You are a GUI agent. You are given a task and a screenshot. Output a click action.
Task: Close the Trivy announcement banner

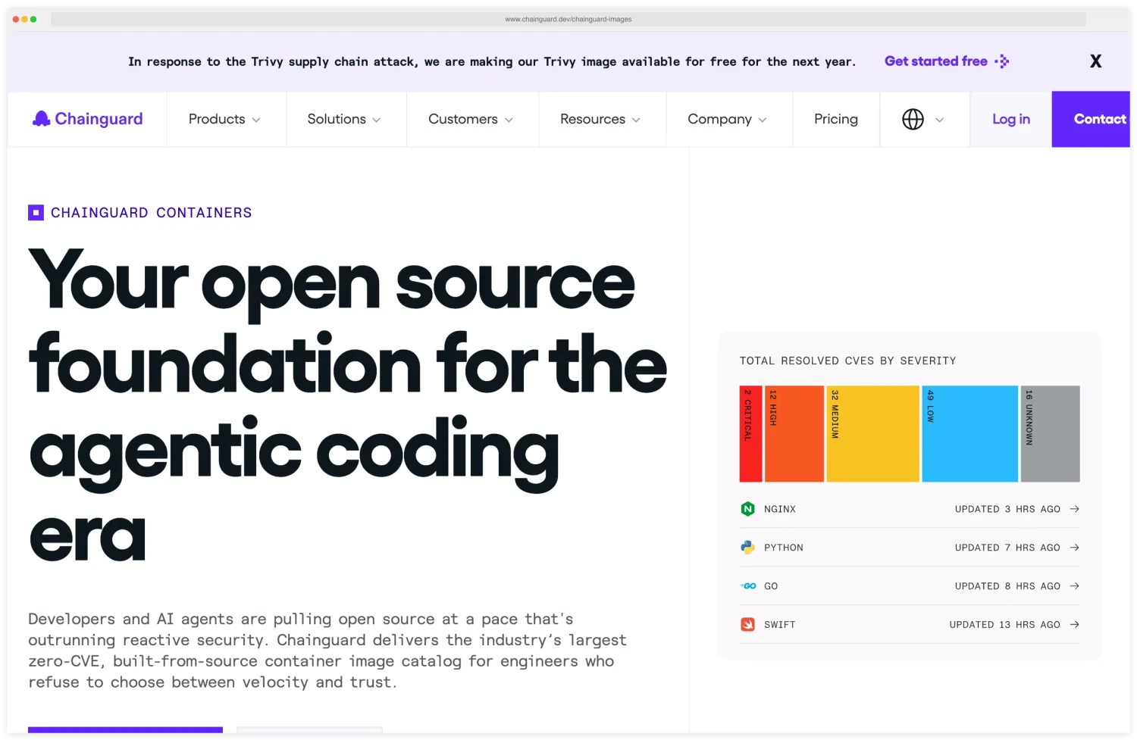coord(1095,61)
